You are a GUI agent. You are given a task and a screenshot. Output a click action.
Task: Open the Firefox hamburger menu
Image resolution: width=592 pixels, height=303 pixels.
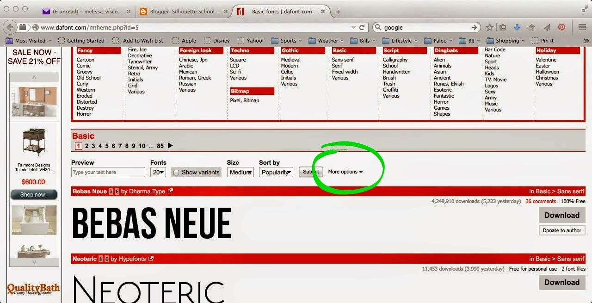(x=582, y=27)
